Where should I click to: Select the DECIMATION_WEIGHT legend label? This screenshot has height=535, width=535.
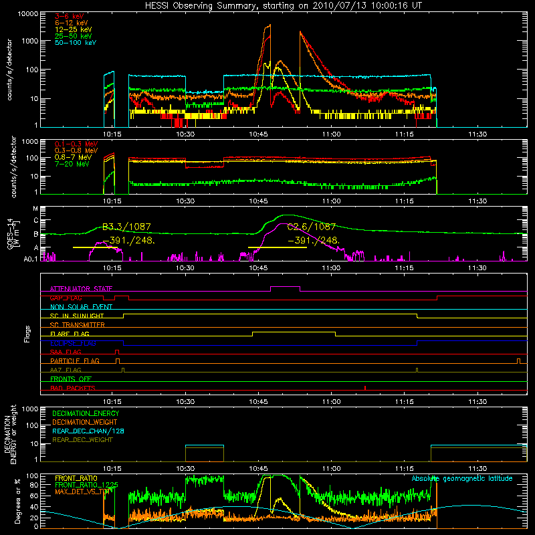tap(85, 423)
